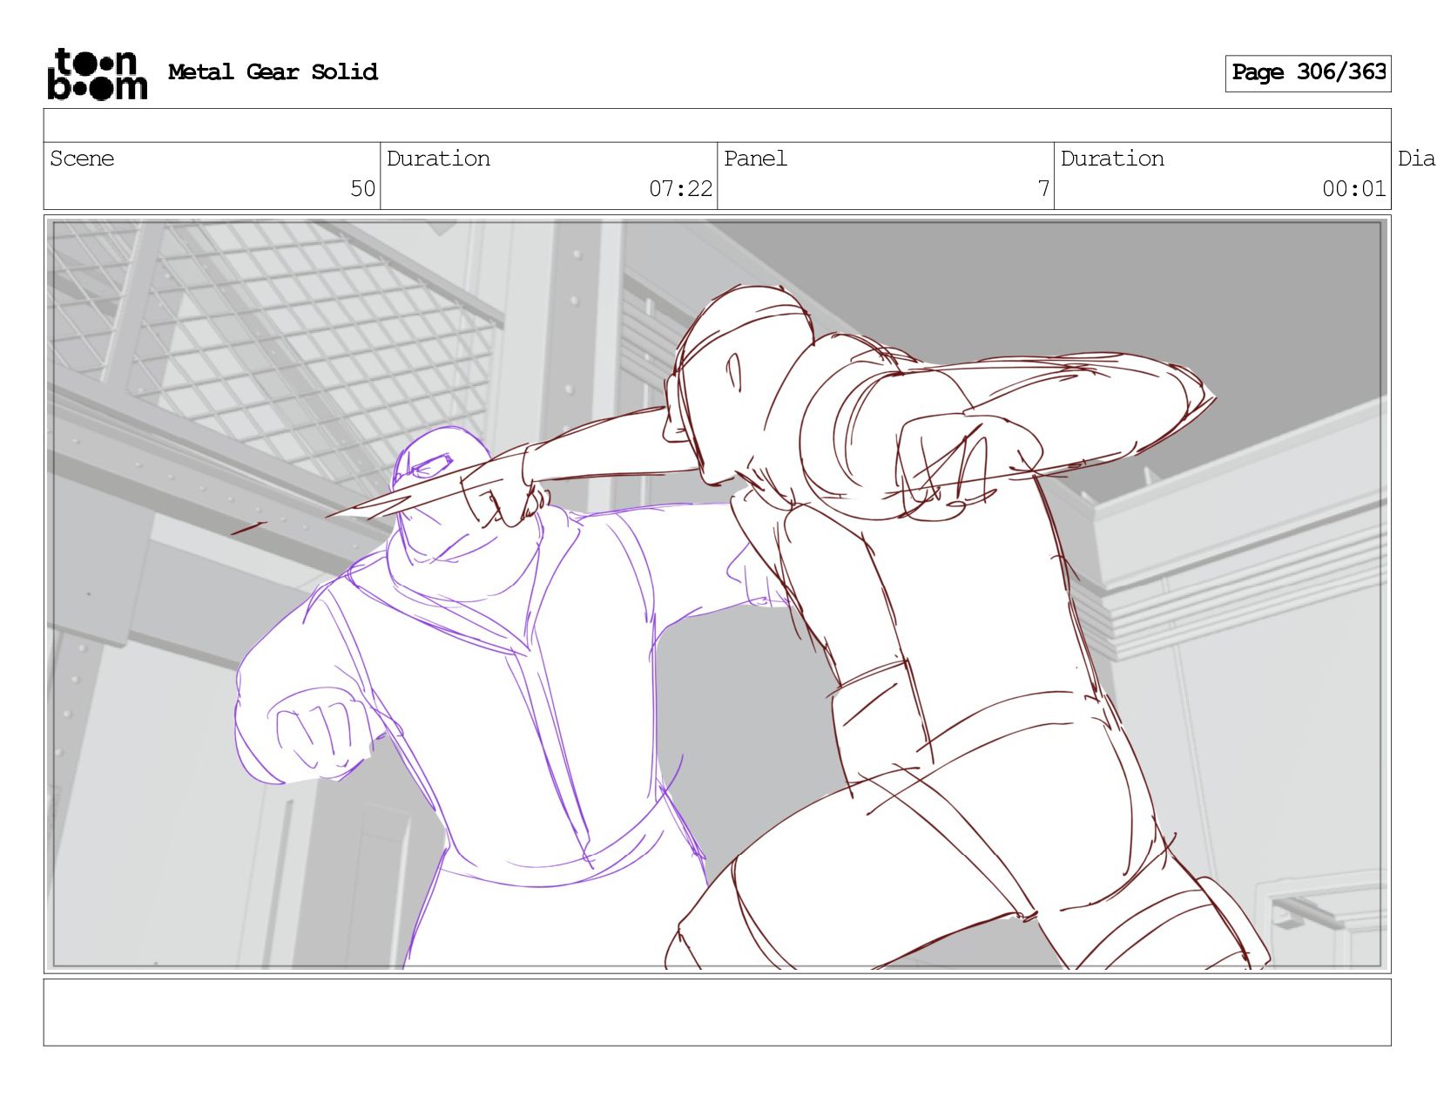Click the scene duration value 07:22

point(680,189)
